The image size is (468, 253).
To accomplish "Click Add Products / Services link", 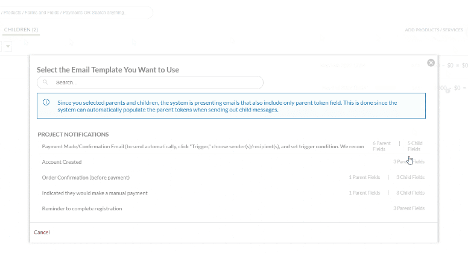I will click(x=434, y=30).
